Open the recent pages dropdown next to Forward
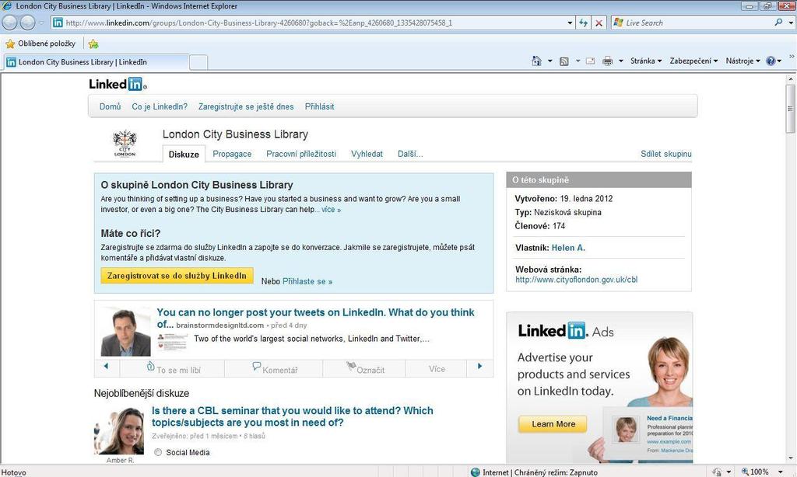797x477 pixels. [x=42, y=23]
